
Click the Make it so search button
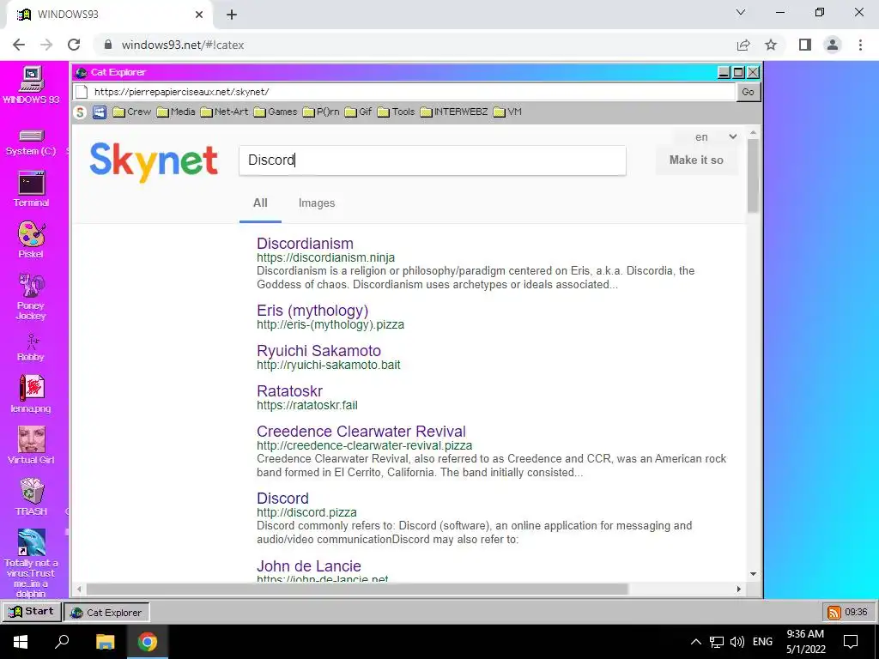coord(696,160)
